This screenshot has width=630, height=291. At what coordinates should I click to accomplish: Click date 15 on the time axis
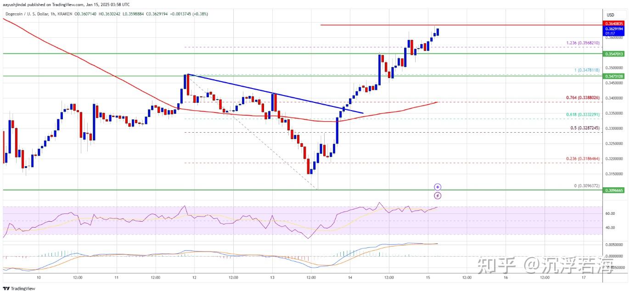(x=427, y=278)
